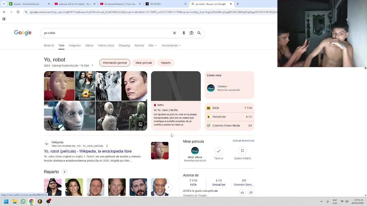The height and width of the screenshot is (206, 367).
Task: Dislike the movie with thumbs down
Action: tap(251, 193)
